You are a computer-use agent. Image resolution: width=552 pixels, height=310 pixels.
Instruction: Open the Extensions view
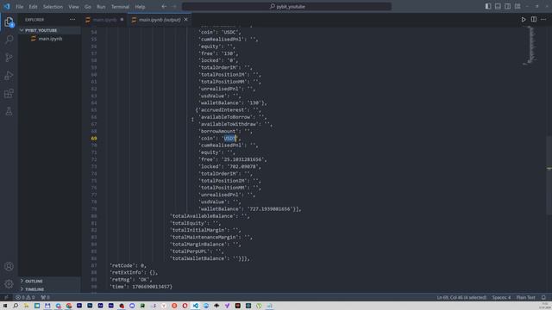[9, 94]
